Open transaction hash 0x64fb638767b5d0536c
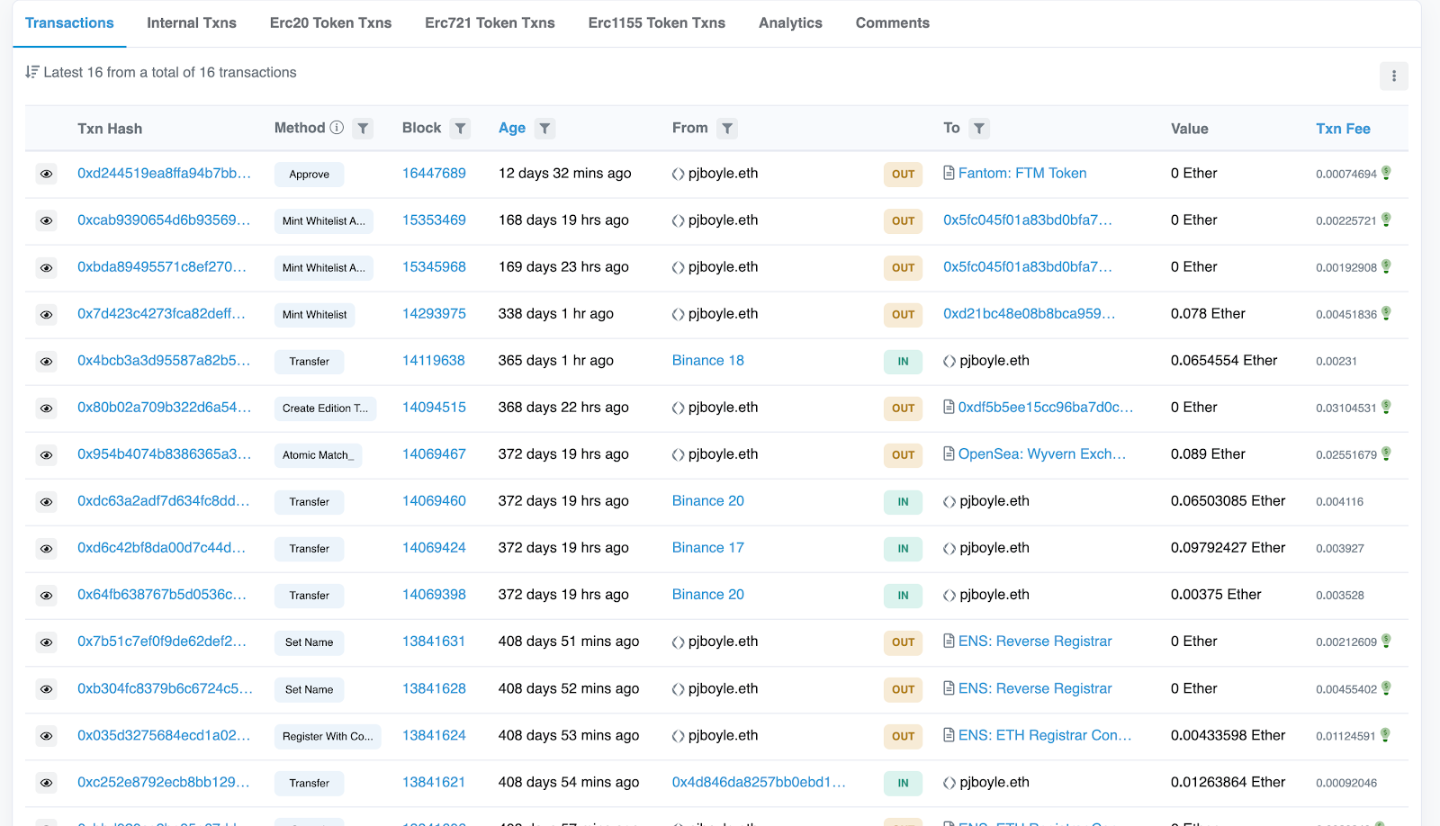This screenshot has height=826, width=1440. point(162,594)
